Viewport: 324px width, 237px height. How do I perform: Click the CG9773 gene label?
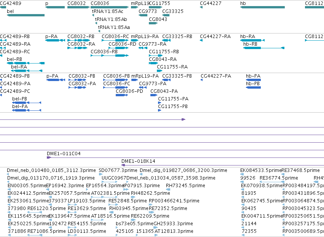point(148,11)
